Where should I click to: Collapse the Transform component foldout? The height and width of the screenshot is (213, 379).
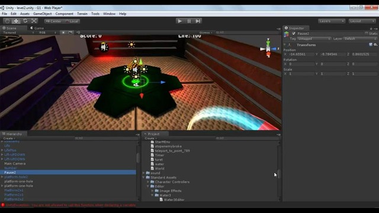point(285,45)
